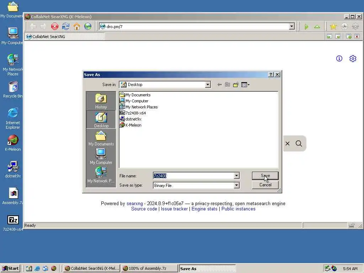Select My Network Places in file list

(x=139, y=107)
